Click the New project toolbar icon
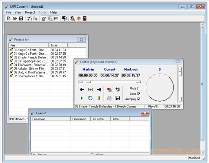 pos(9,18)
